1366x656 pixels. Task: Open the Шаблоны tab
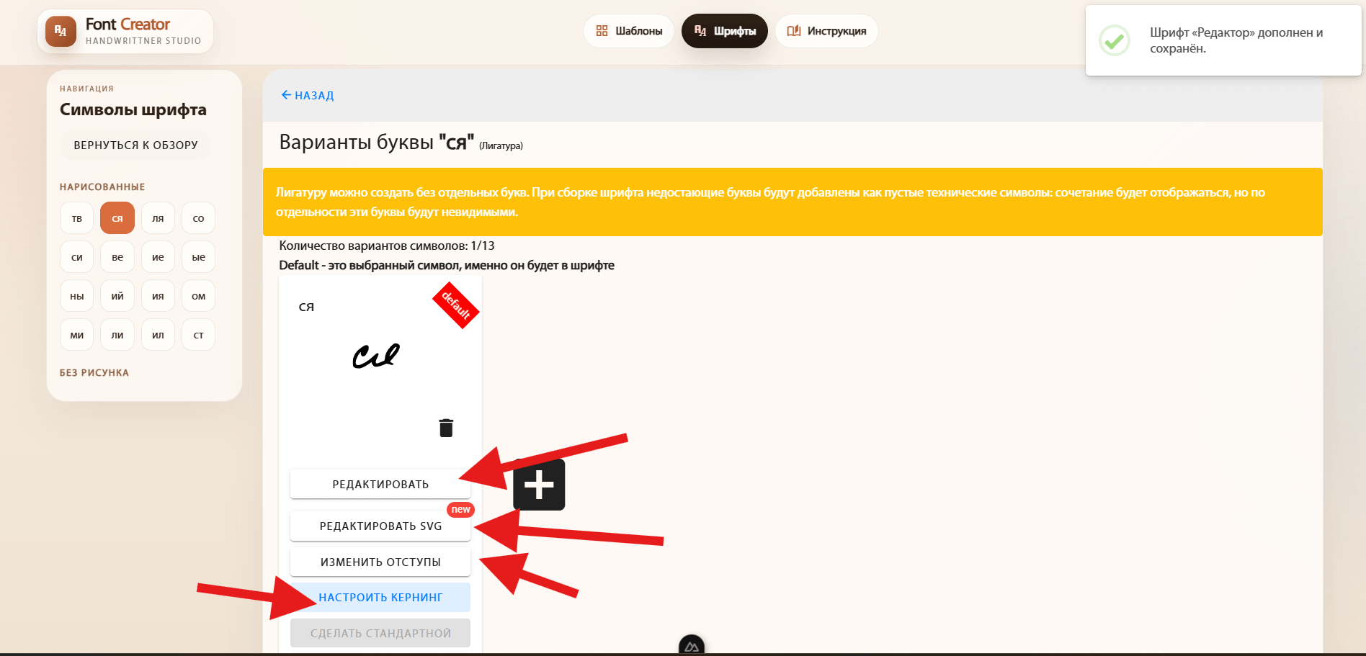(629, 31)
